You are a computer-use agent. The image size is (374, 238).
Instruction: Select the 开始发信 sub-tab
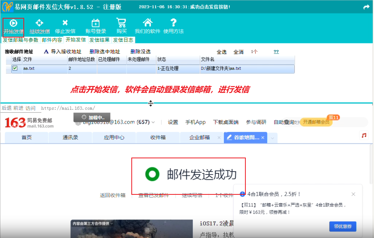(76, 40)
